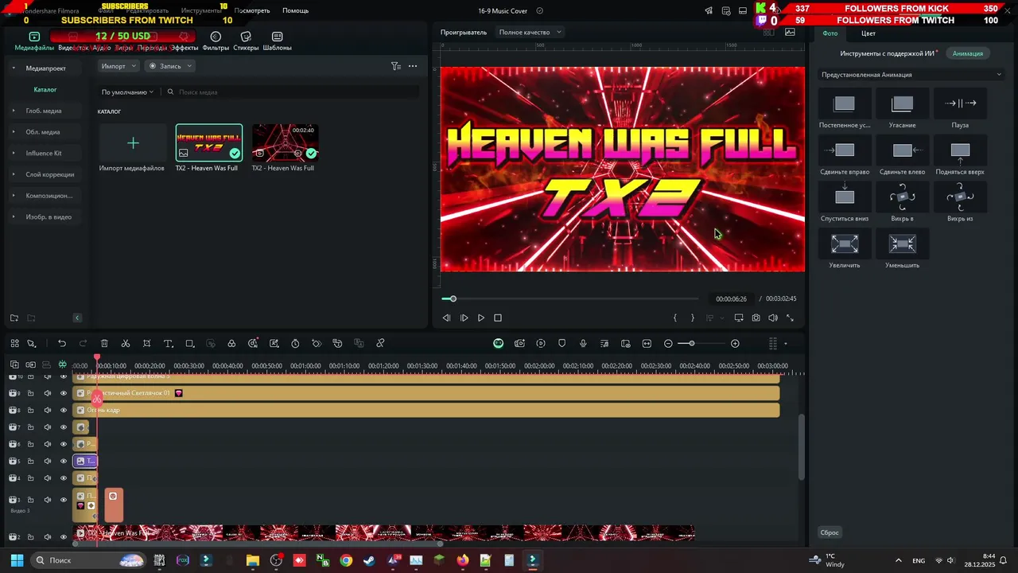Expand the Influence Kit tree node

(x=14, y=153)
